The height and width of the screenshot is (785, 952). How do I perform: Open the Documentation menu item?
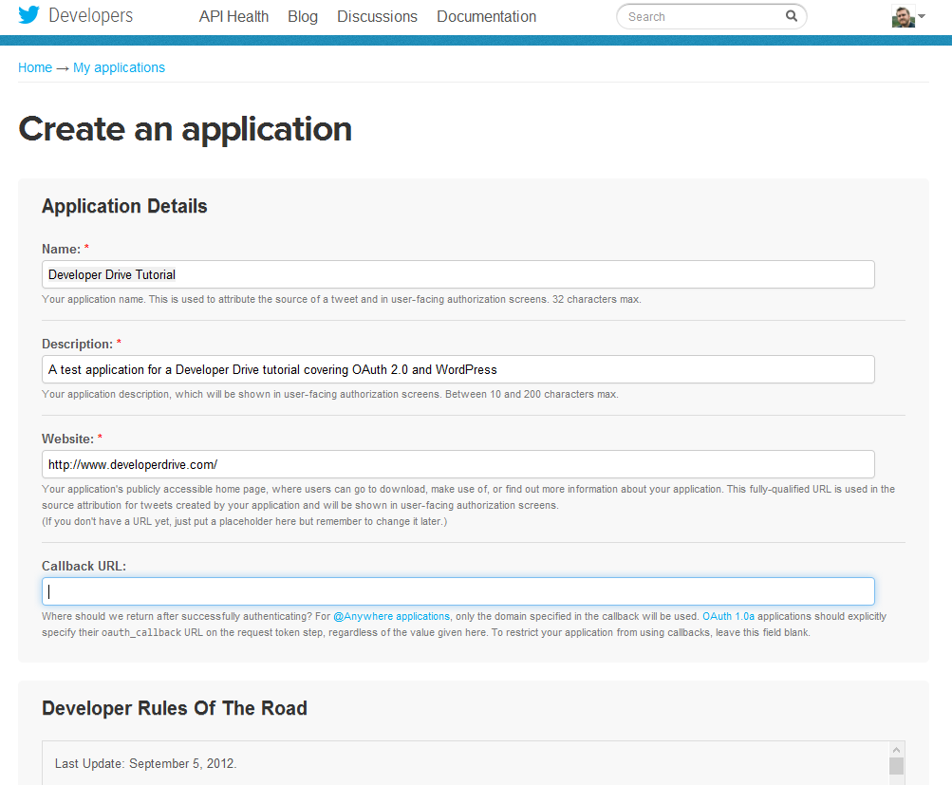click(x=486, y=16)
